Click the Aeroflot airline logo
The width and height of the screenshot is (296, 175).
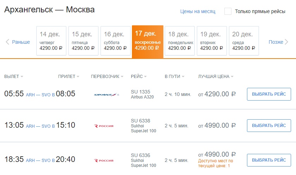click(x=107, y=95)
